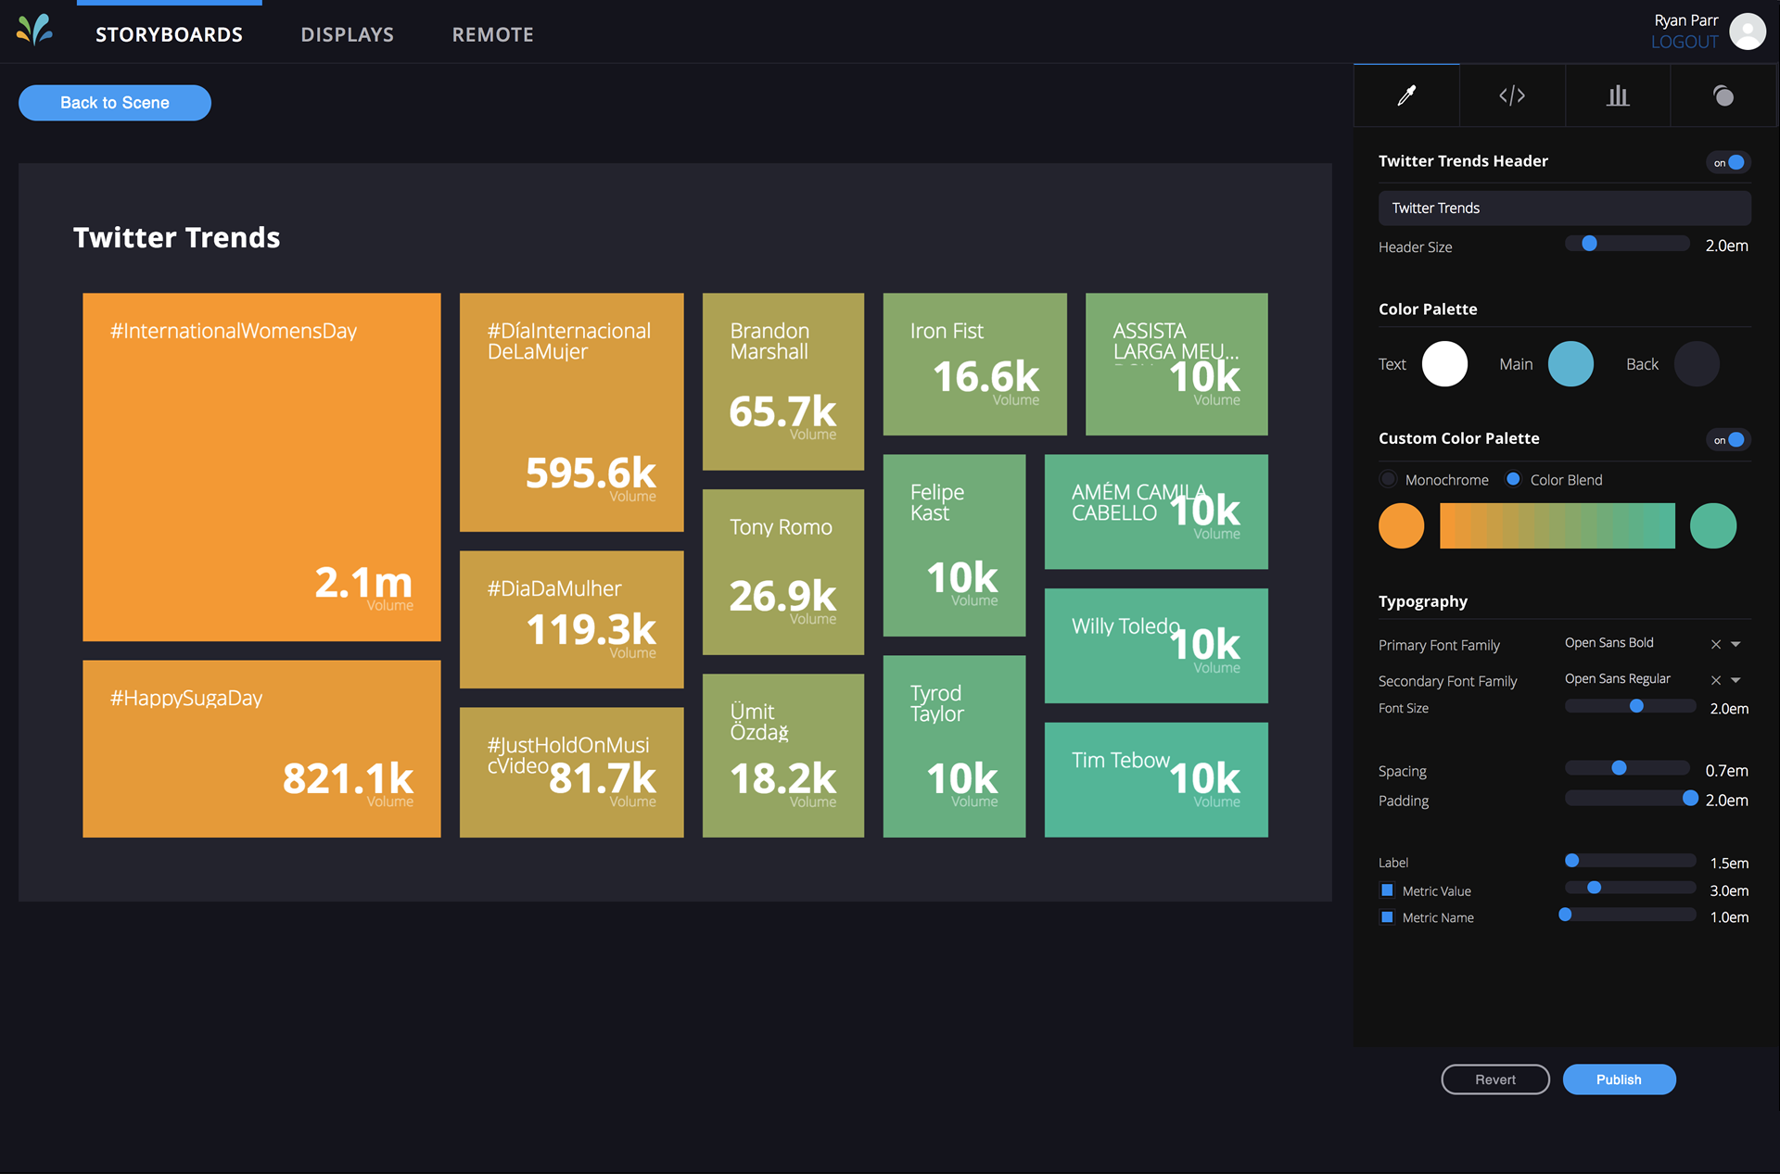Click the Back to Scene button
Viewport: 1780px width, 1174px height.
115,103
